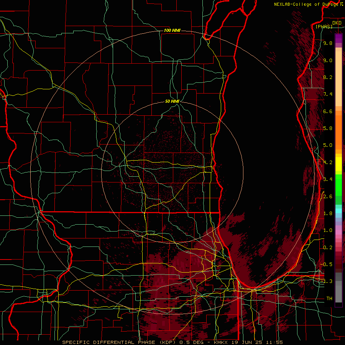Select the yellow band of the color bar
The height and width of the screenshot is (345, 345).
338,164
